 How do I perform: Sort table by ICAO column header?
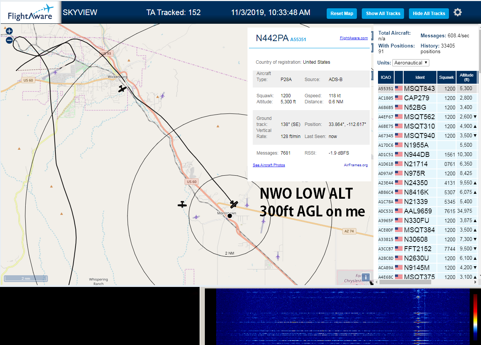(386, 77)
